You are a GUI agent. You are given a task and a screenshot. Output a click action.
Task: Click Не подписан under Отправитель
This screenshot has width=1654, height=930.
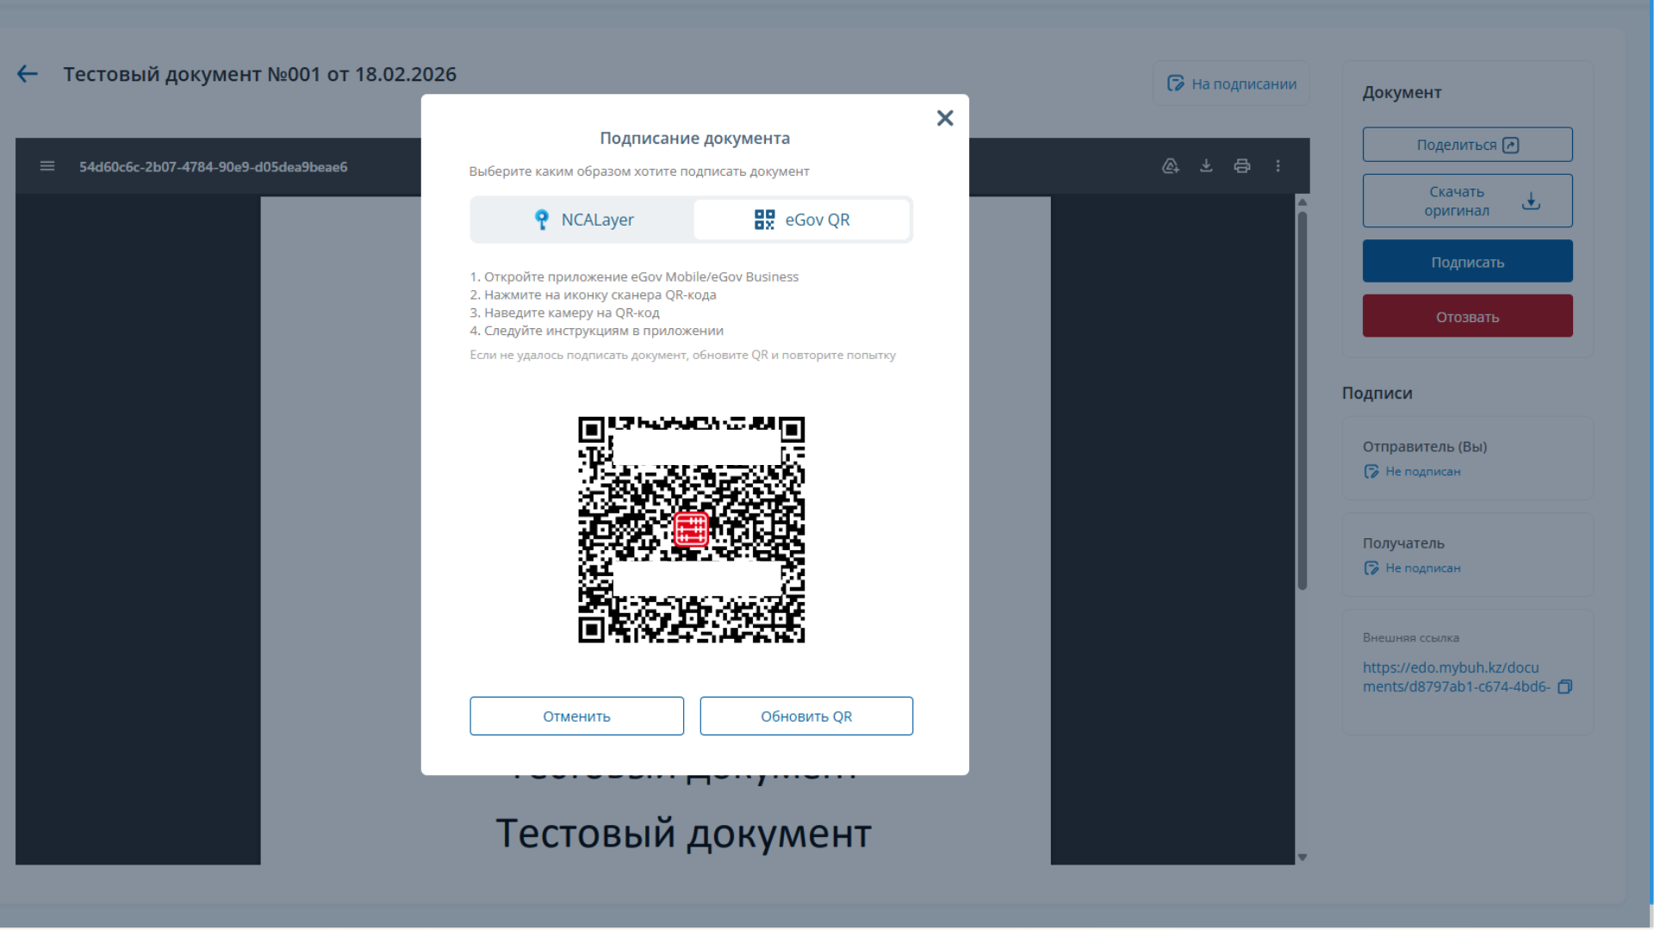1422,471
